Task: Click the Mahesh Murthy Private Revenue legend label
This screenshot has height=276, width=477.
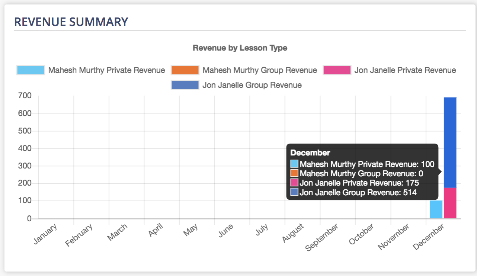Action: pyautogui.click(x=107, y=70)
